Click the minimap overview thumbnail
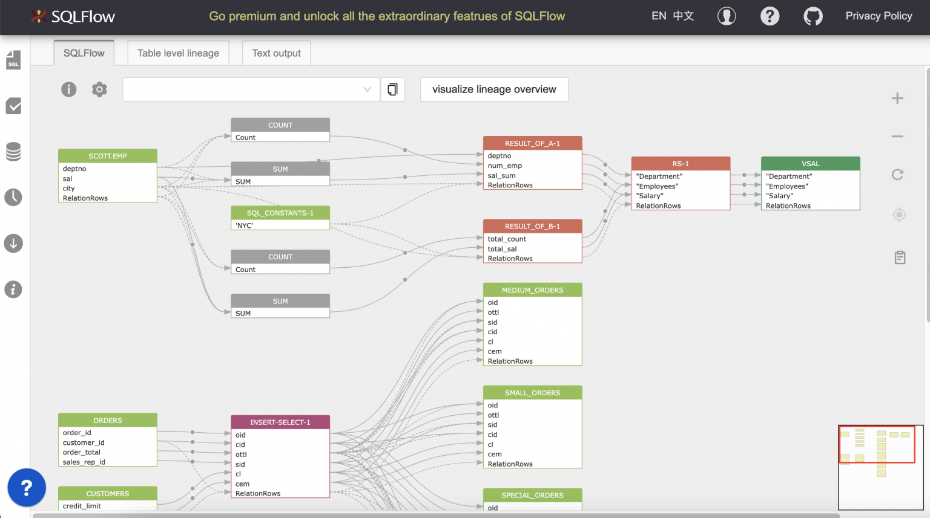The image size is (930, 518). click(x=880, y=467)
